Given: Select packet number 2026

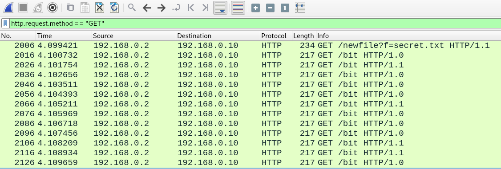Looking at the screenshot, I should 250,65.
